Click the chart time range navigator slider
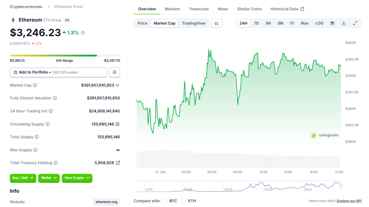This screenshot has height=207, width=369. point(341,186)
